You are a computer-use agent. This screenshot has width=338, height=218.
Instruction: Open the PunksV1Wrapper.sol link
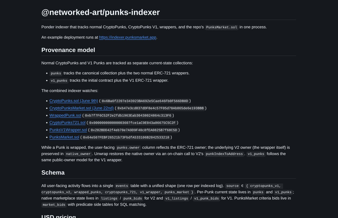pyautogui.click(x=68, y=130)
